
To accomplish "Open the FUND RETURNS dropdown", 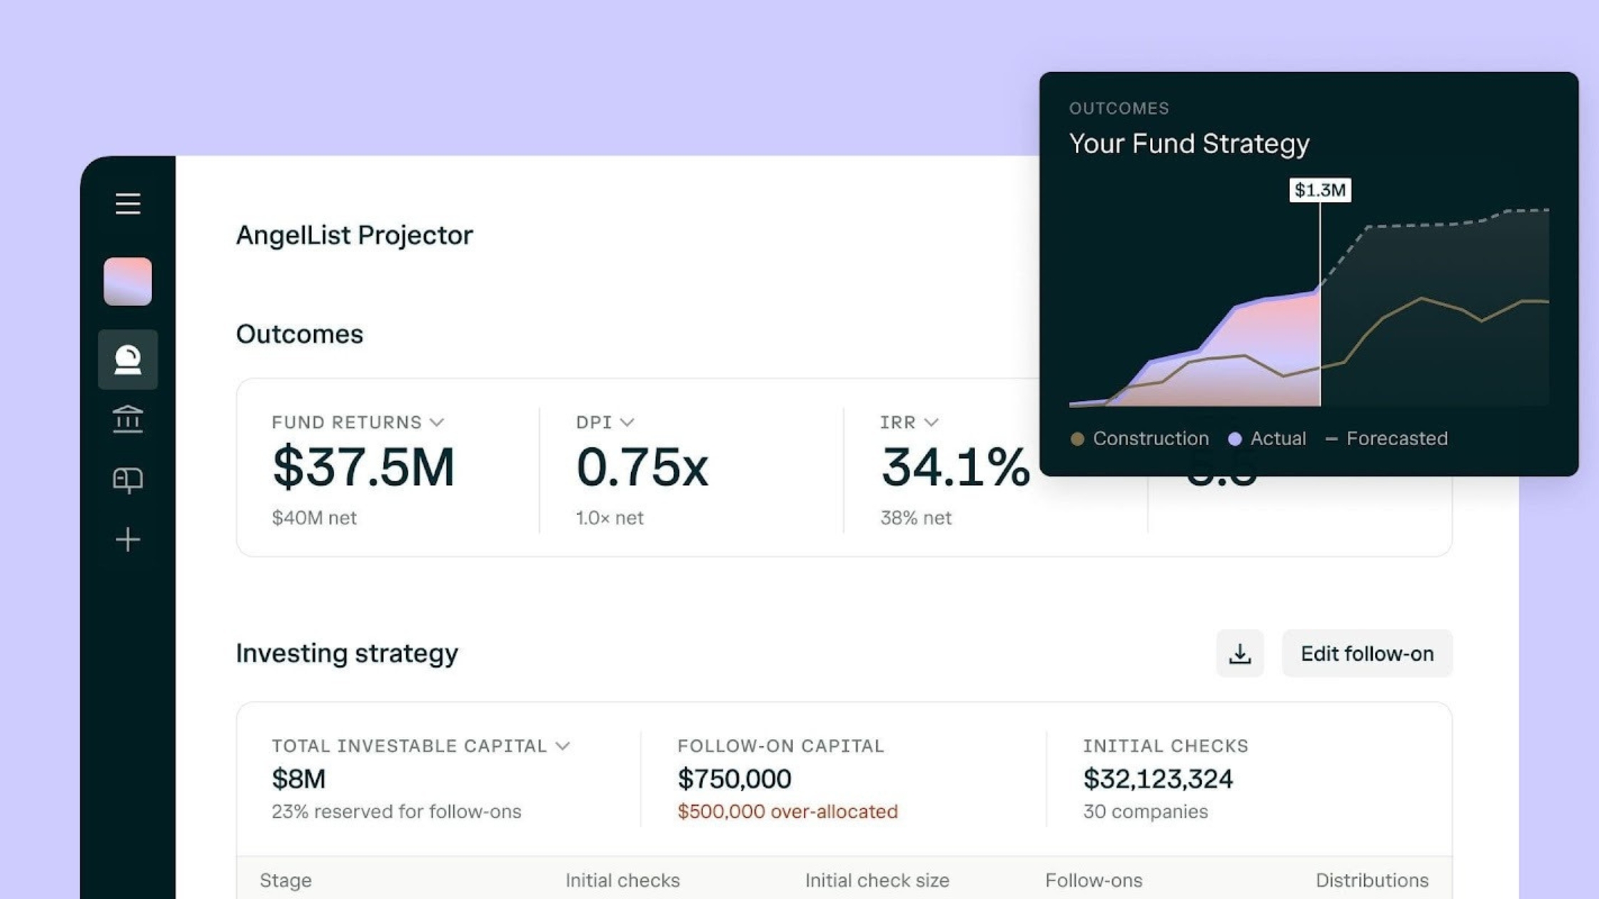I will tap(438, 422).
